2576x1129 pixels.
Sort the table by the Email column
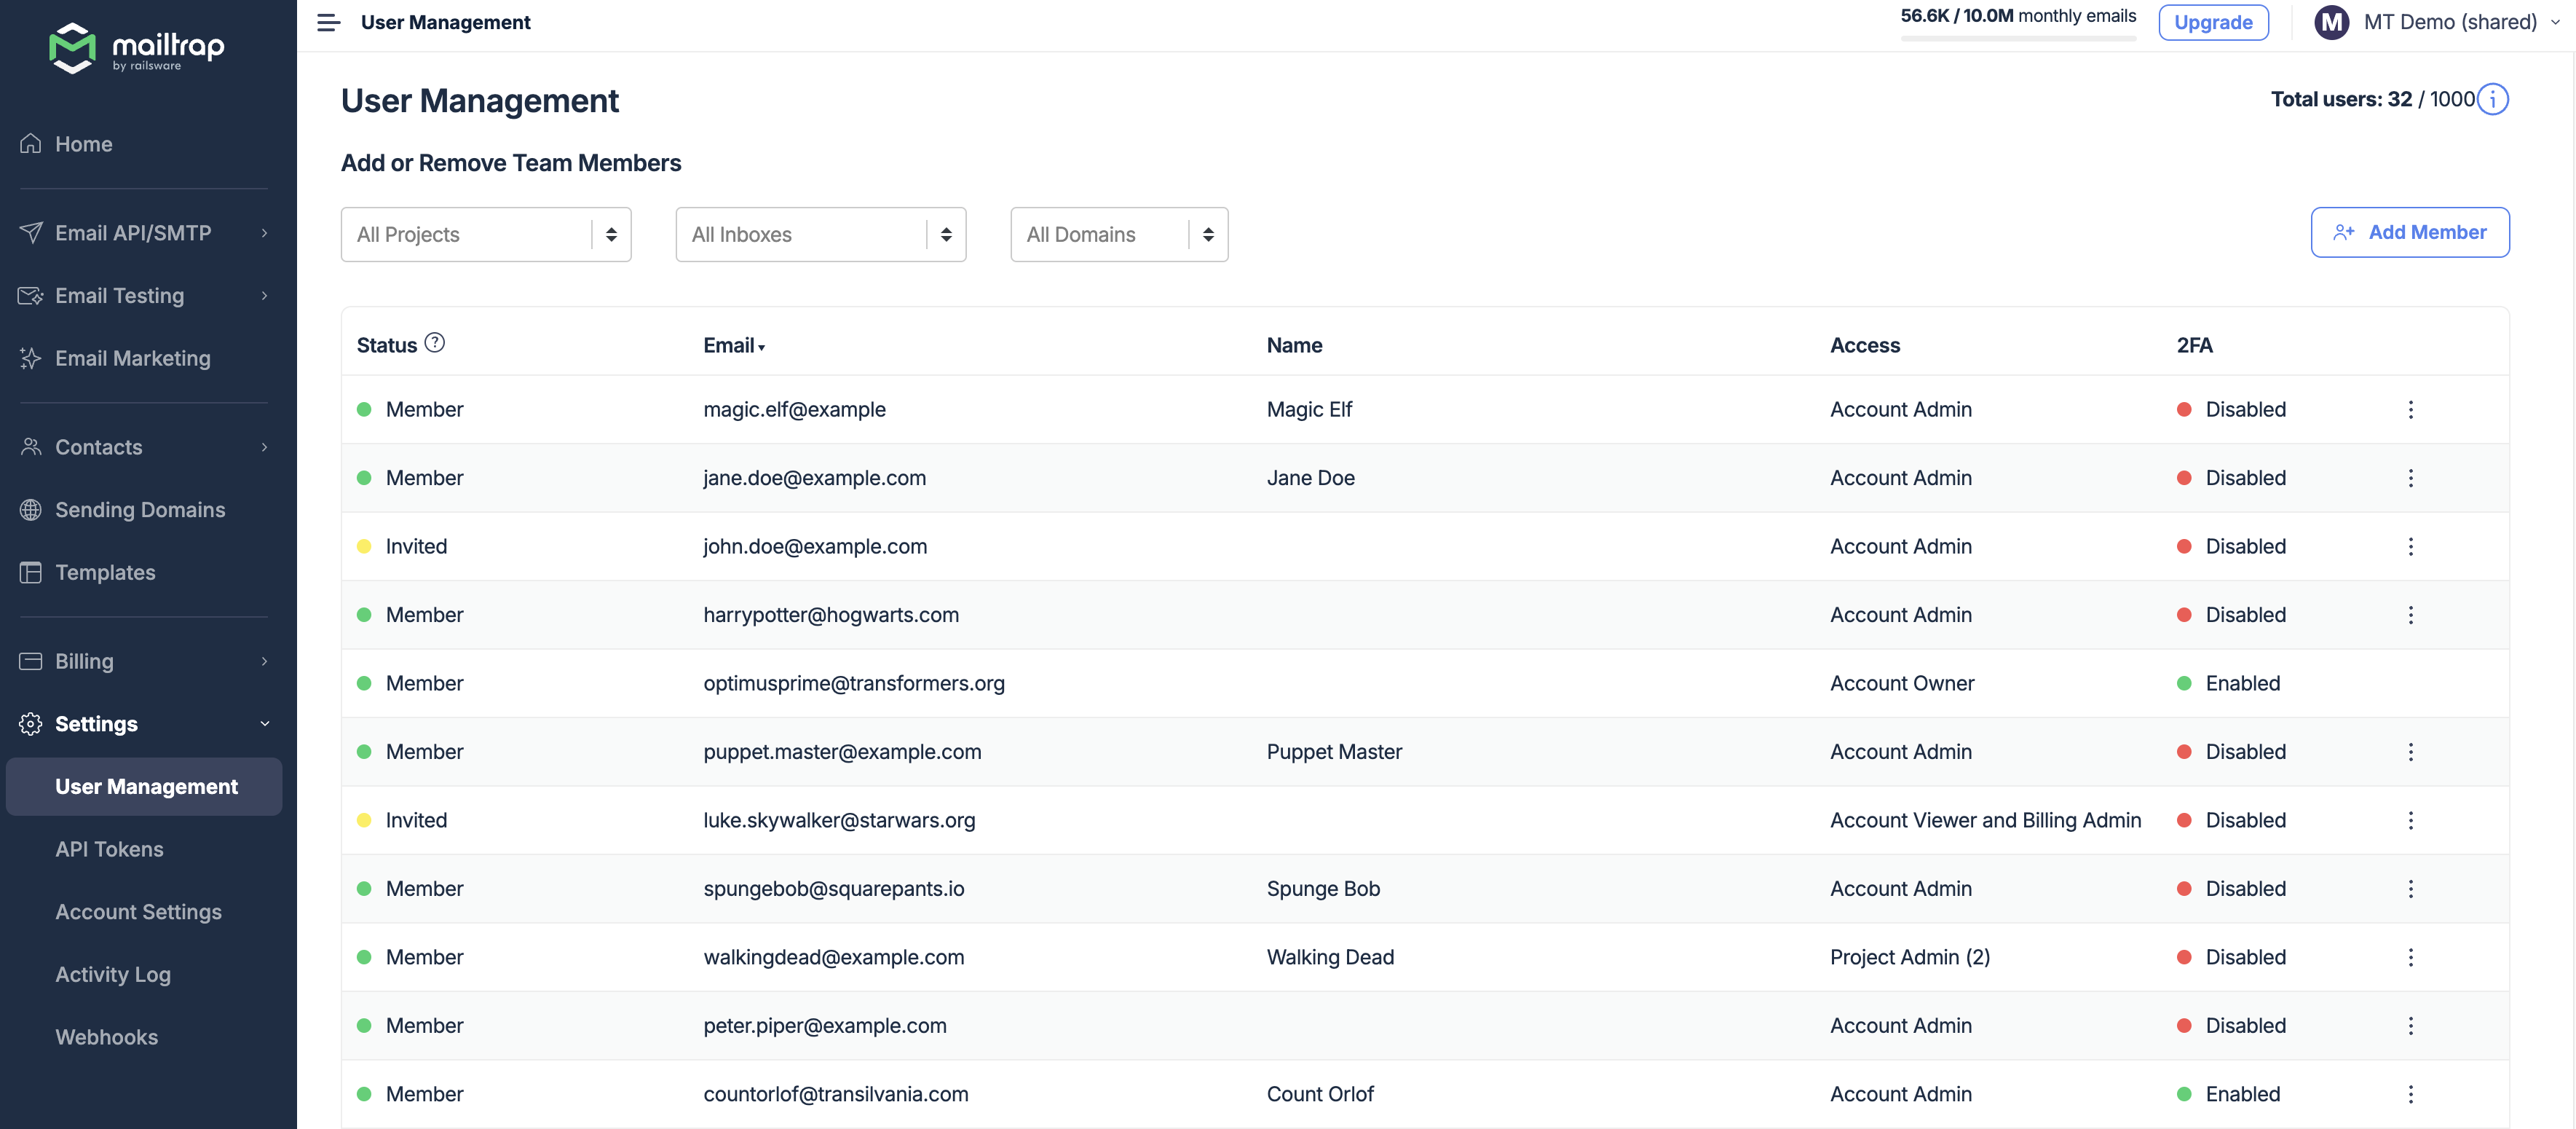(x=734, y=345)
